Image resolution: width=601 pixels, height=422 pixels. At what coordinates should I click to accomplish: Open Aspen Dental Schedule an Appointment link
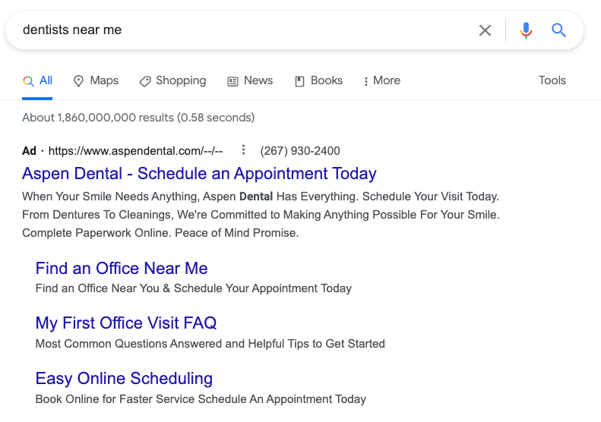199,174
